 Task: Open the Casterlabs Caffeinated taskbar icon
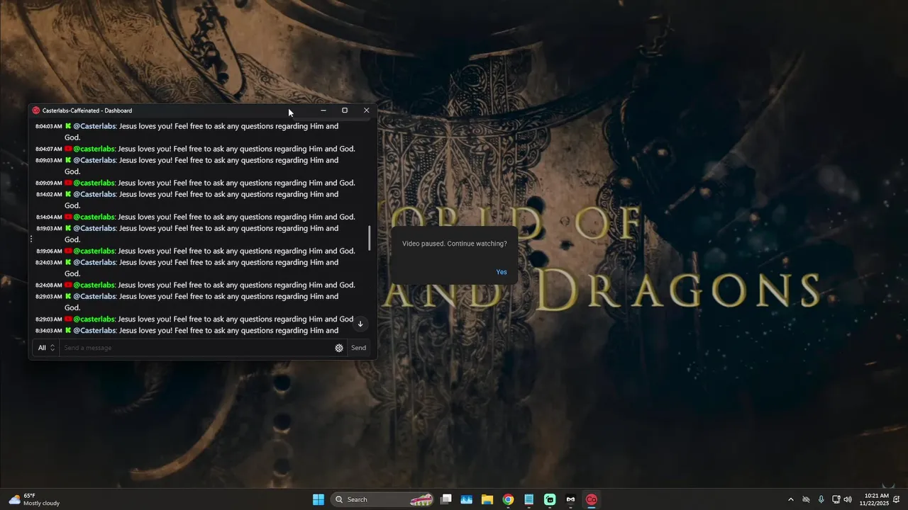[591, 499]
